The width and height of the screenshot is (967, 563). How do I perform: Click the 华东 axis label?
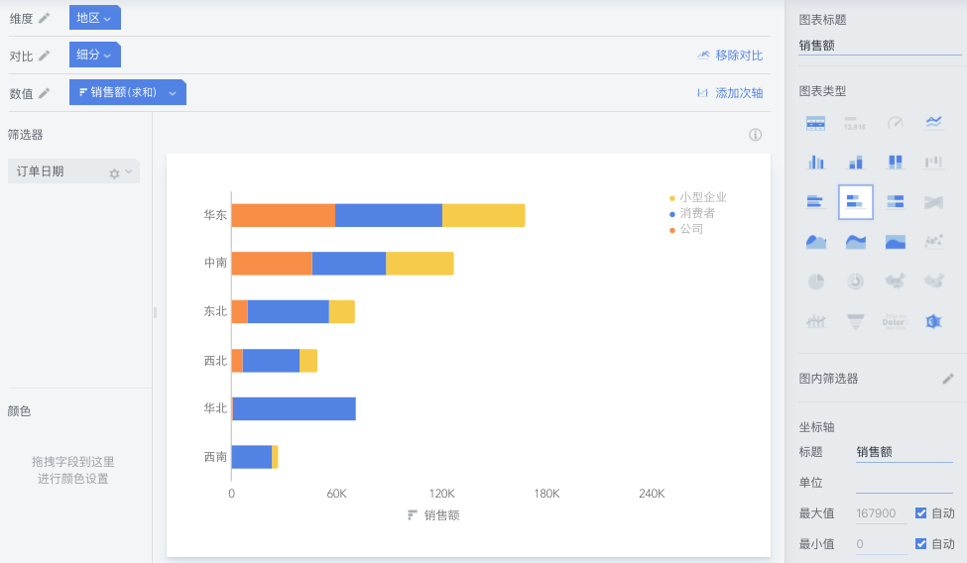coord(215,215)
